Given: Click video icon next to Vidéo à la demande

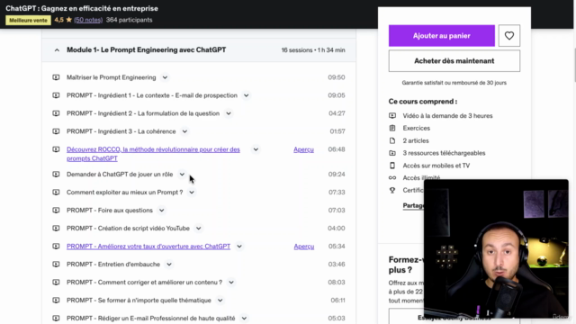Looking at the screenshot, I should pyautogui.click(x=392, y=116).
